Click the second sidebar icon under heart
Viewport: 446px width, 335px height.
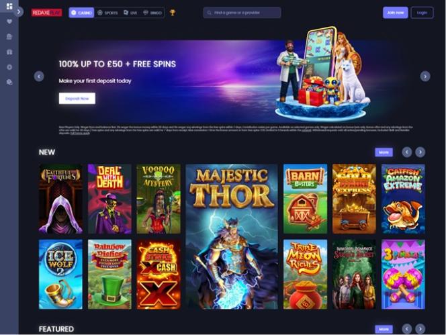9,37
